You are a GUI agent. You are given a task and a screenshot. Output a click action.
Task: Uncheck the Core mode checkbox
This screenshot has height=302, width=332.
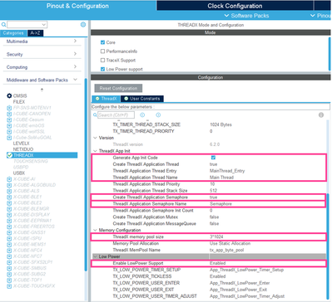102,42
